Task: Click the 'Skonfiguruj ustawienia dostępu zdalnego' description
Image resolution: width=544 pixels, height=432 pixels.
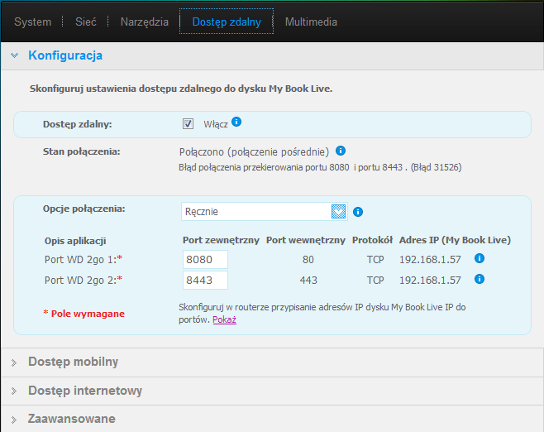Action: tap(181, 89)
